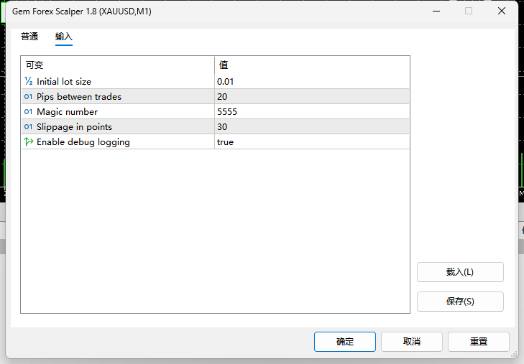Close the Gem Forex Scalper dialog

501,11
